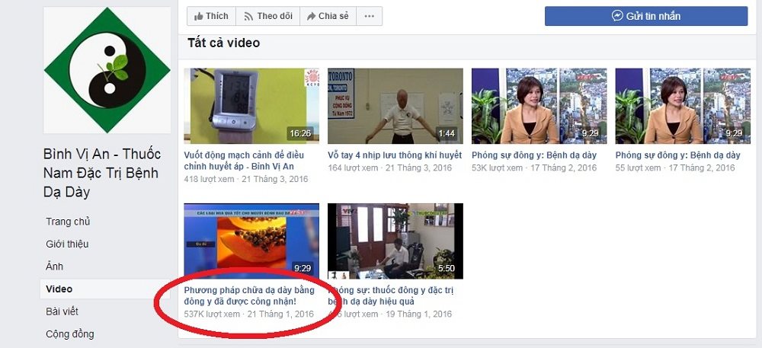Open Giới thiệu page section

coord(67,244)
